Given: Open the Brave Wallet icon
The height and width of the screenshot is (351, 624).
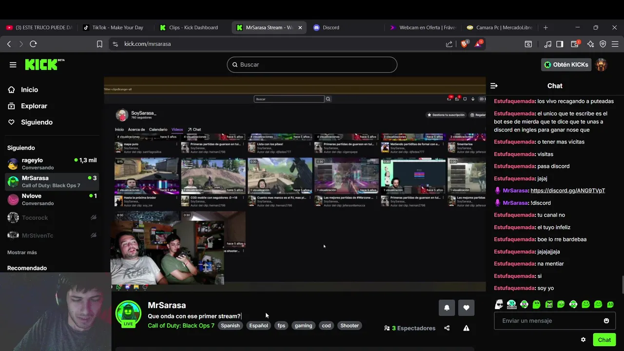Looking at the screenshot, I should 575,44.
